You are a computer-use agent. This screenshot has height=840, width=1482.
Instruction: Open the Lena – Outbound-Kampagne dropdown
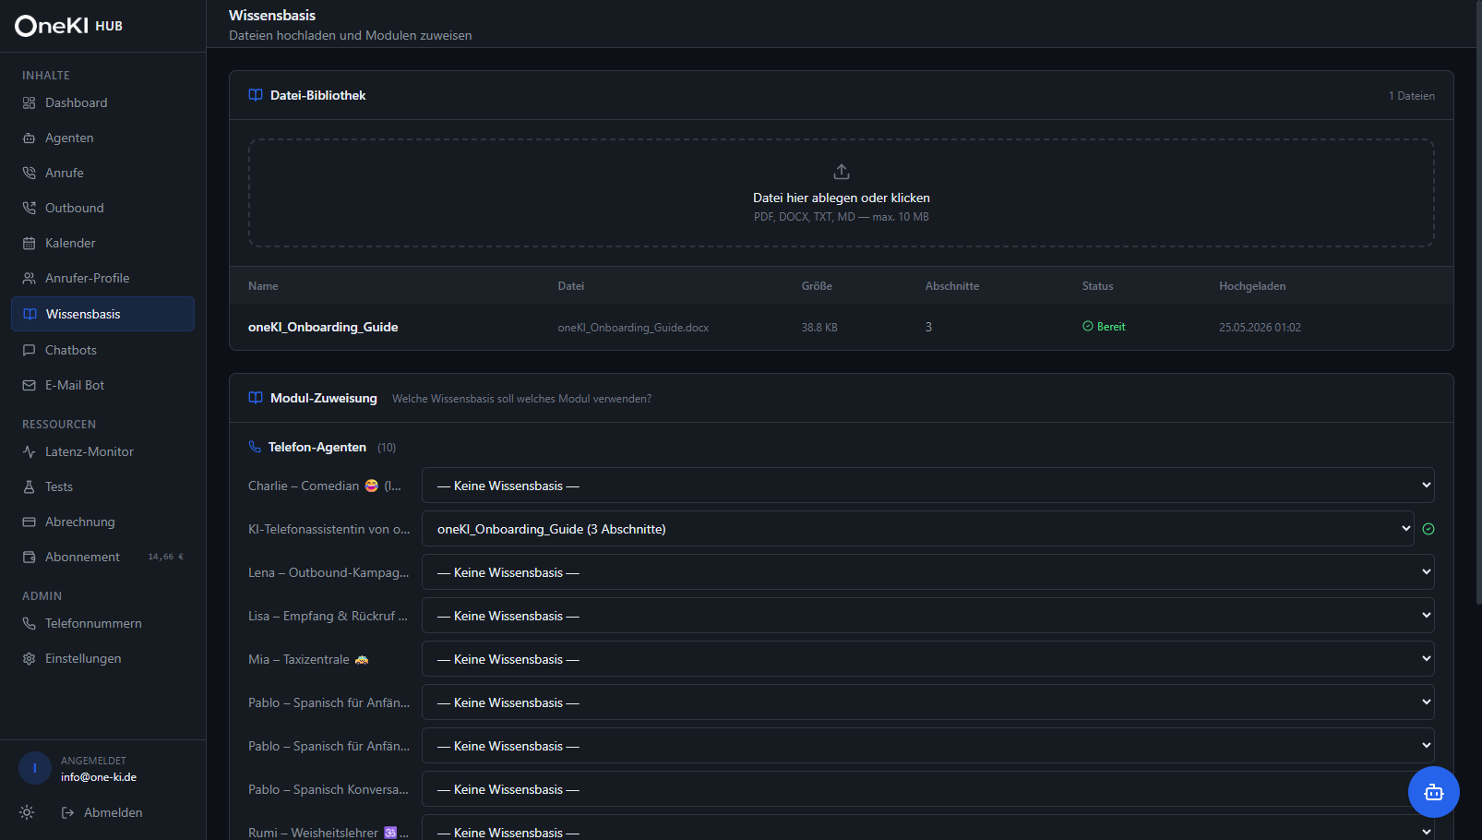[x=928, y=572]
